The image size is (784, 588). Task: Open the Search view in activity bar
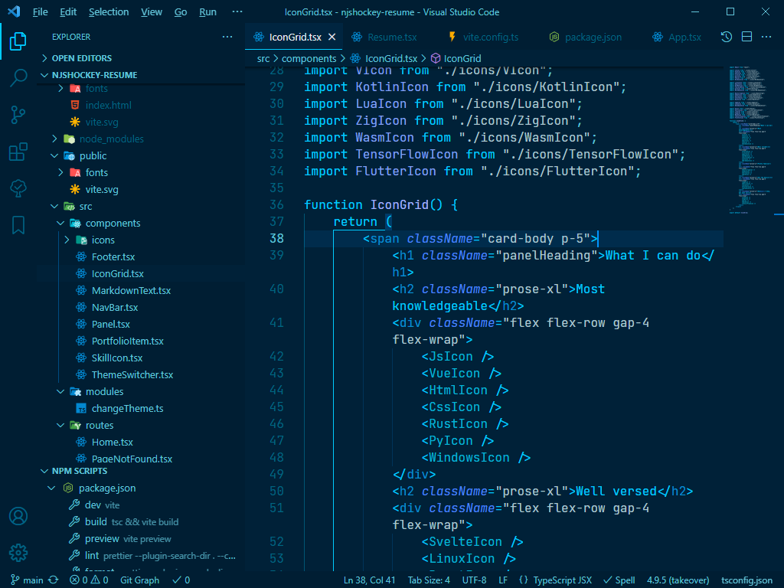coord(18,78)
